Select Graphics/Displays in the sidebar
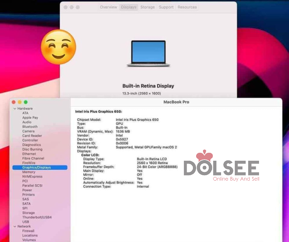Image resolution: width=289 pixels, height=242 pixels. click(36, 168)
